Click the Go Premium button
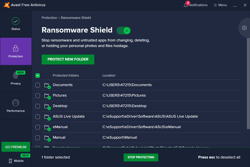The image size is (250, 167). [15, 147]
